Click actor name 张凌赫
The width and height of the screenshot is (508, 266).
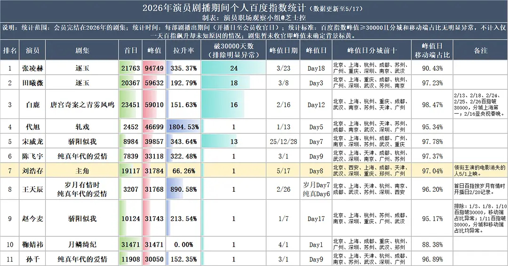click(x=33, y=68)
